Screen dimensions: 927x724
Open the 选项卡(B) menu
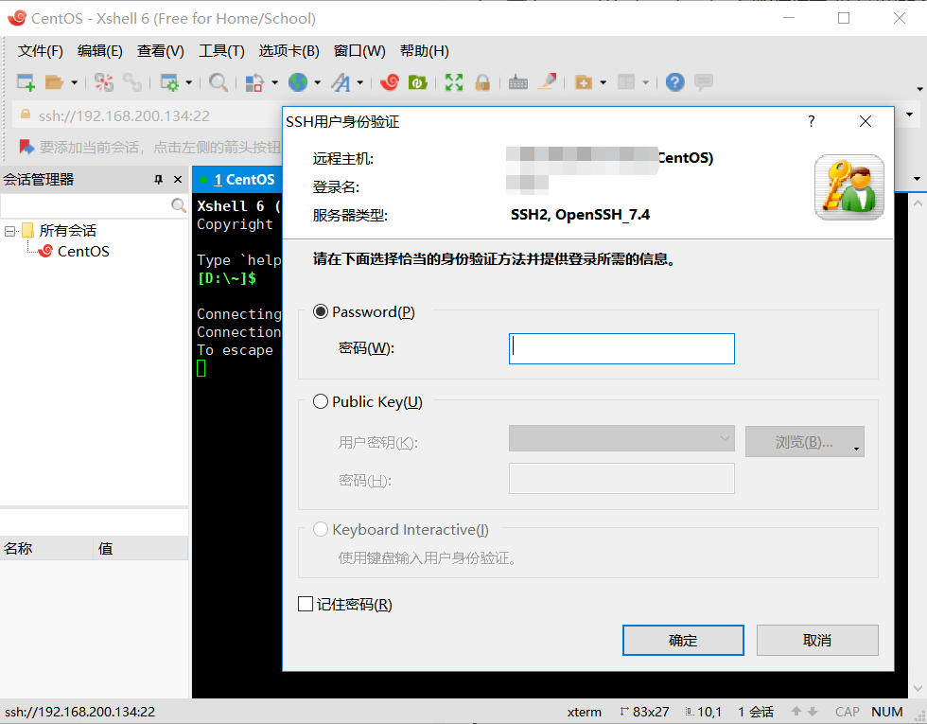click(x=289, y=51)
